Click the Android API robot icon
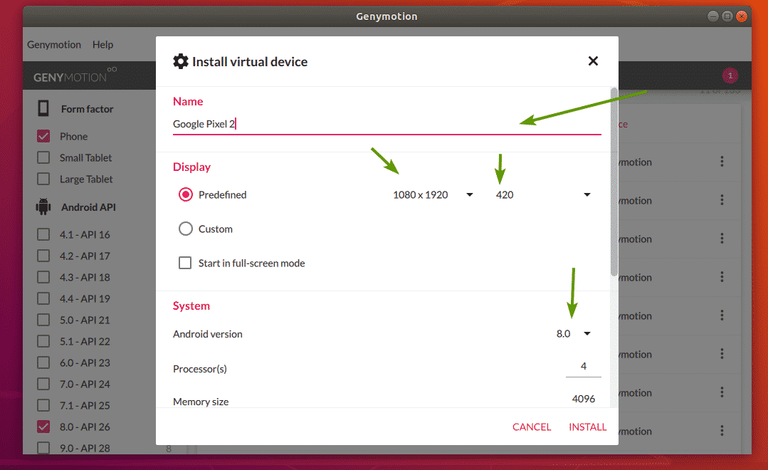 43,208
